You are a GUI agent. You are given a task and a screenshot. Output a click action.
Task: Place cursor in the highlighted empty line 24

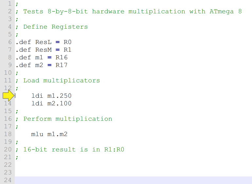(131, 180)
